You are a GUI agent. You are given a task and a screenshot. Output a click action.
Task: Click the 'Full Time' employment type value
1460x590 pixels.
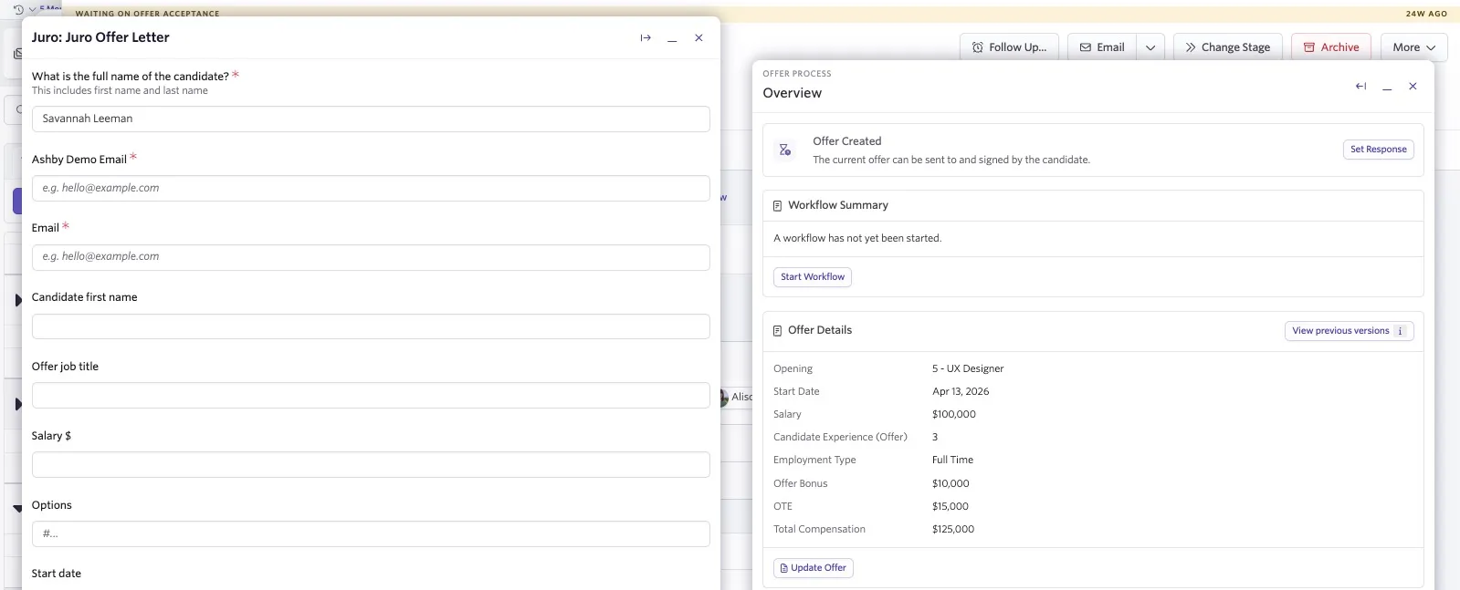pos(952,460)
